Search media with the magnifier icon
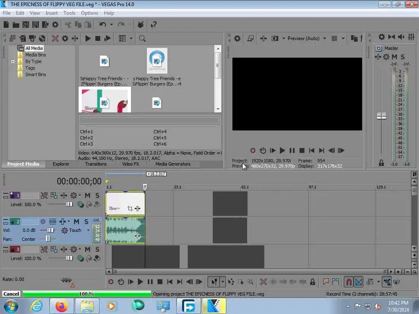419x314 pixels. pos(142,38)
